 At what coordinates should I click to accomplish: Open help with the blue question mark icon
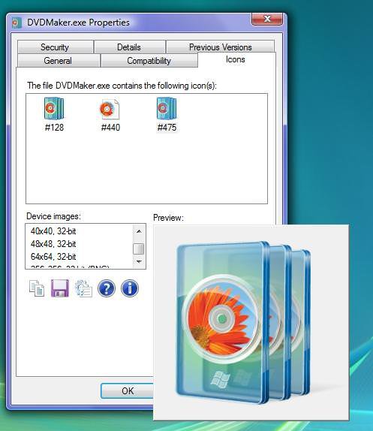pos(107,288)
